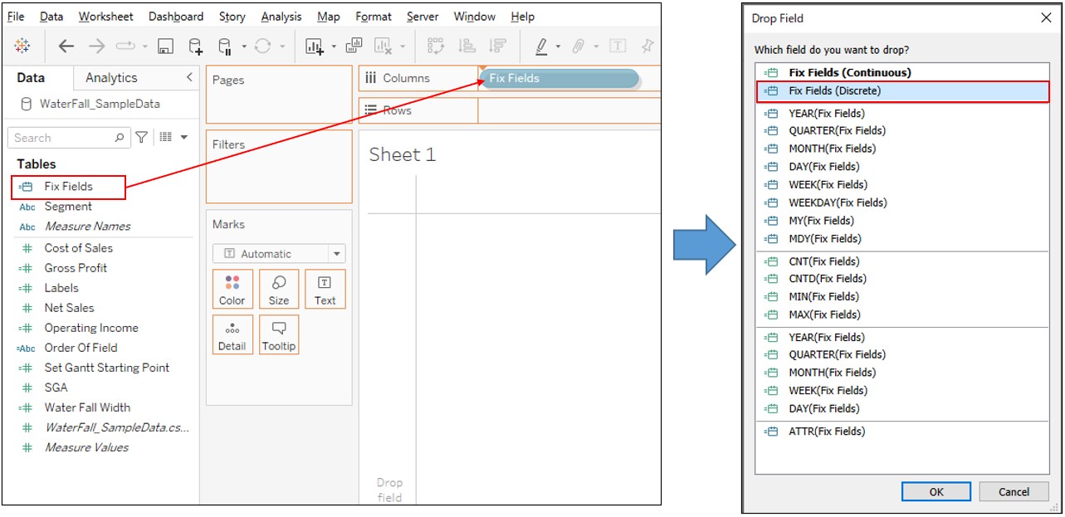Click the Tooltip card in Marks
Screen dimensions: 1065x517
click(x=279, y=334)
